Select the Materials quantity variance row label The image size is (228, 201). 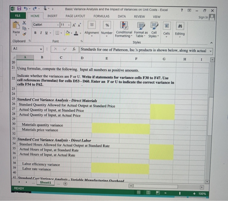[x=42, y=125]
